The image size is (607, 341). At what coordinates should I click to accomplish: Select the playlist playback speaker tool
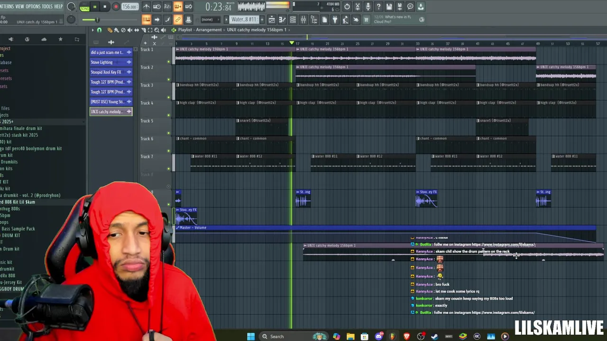click(163, 30)
